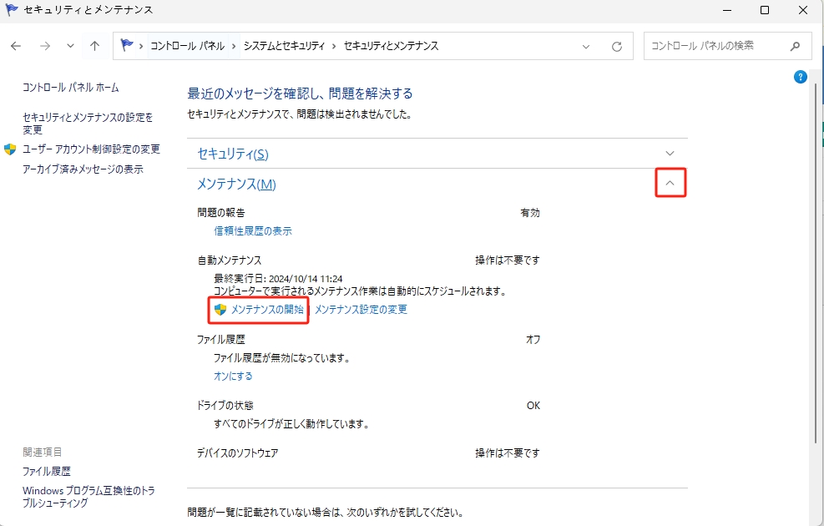This screenshot has height=526, width=824.
Task: Click the UAC shield beside メンテナンスの開始
Action: [220, 309]
